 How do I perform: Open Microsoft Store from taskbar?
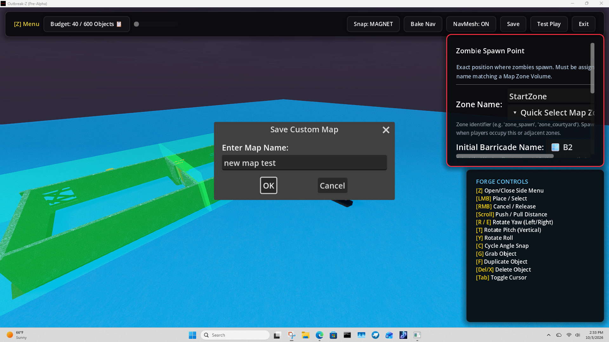tap(333, 335)
